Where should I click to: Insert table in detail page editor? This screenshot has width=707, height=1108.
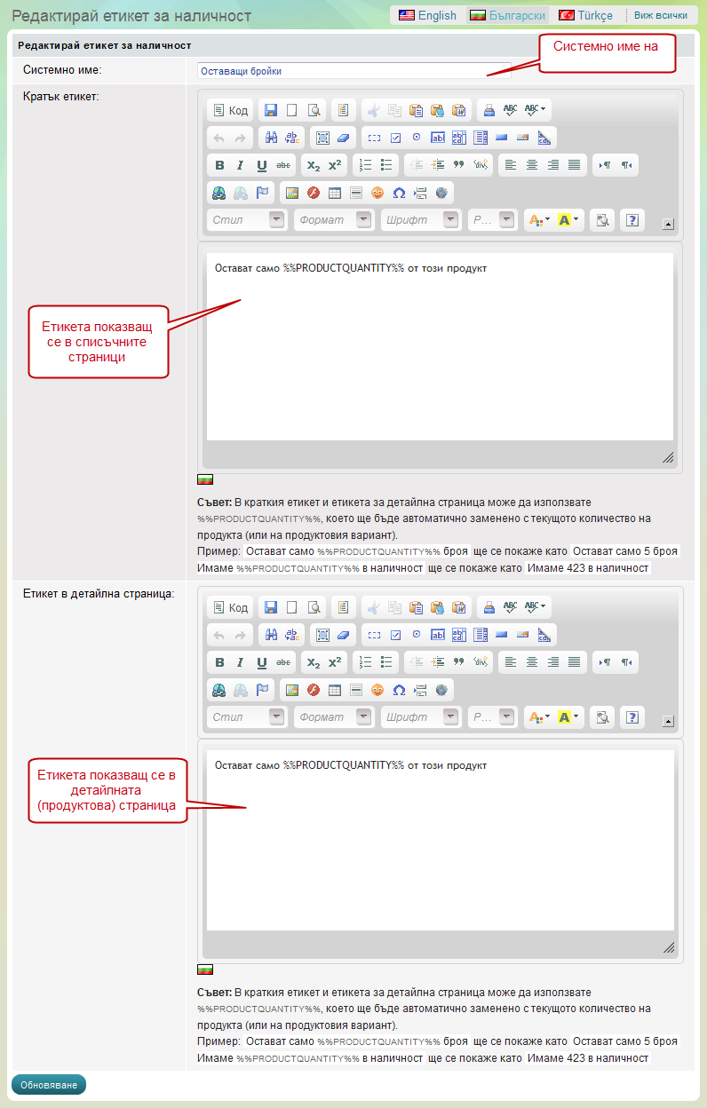coord(335,690)
